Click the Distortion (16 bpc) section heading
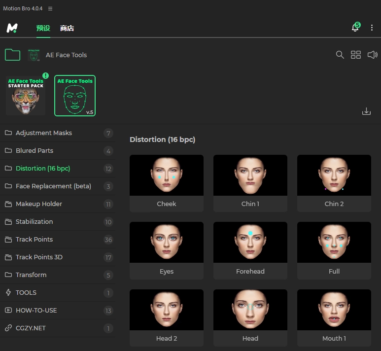 click(x=162, y=140)
